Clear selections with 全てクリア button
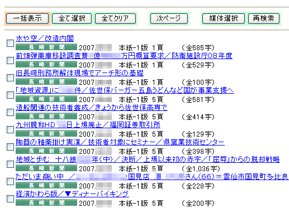The height and width of the screenshot is (208, 289). coord(115,18)
